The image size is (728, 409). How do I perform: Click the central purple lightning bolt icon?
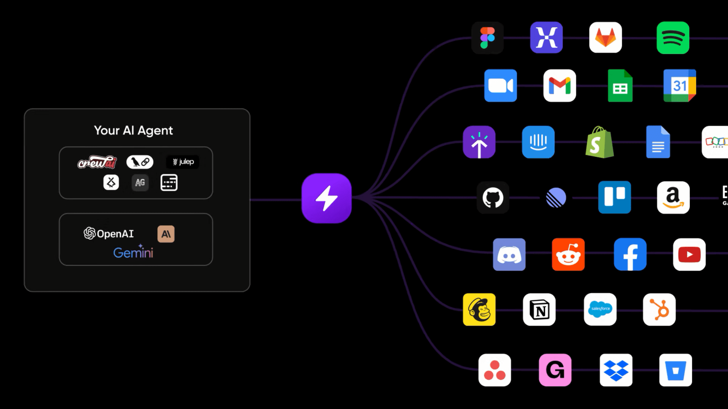(x=326, y=198)
